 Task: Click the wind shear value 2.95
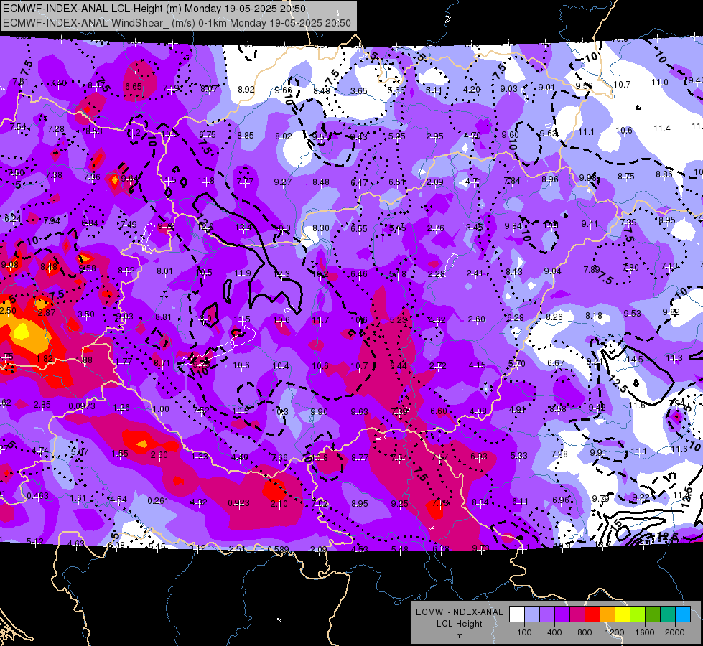tap(435, 136)
